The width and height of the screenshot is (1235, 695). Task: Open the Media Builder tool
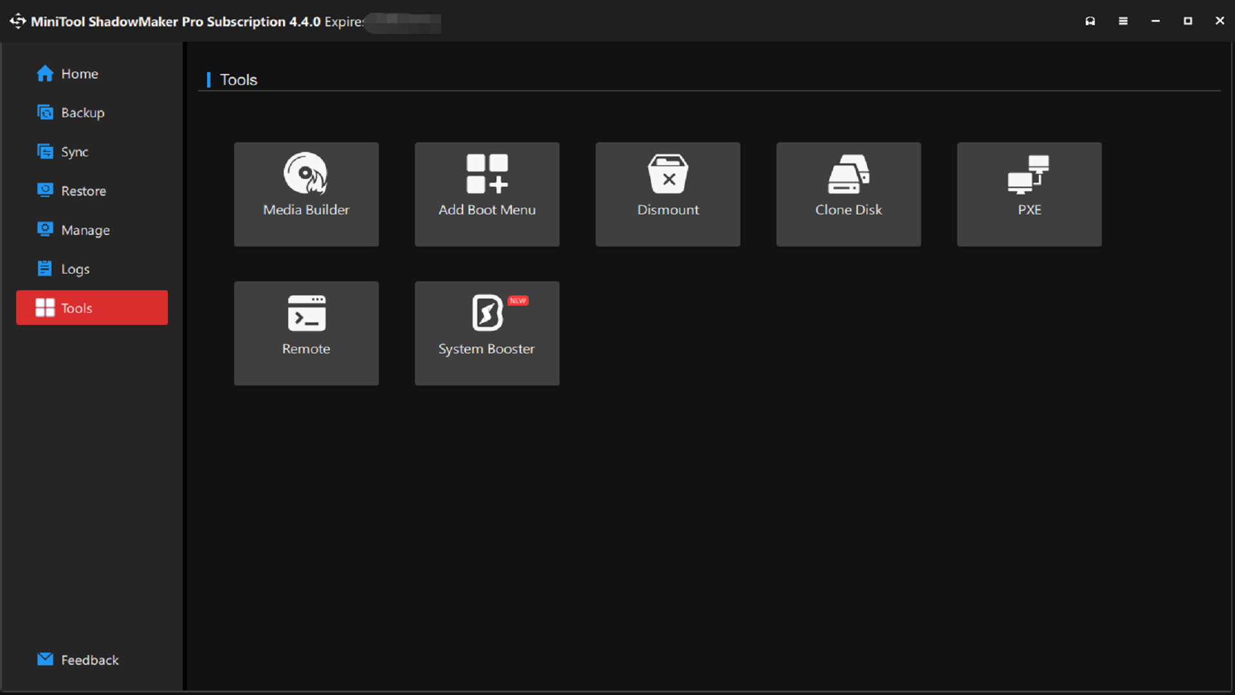(306, 193)
